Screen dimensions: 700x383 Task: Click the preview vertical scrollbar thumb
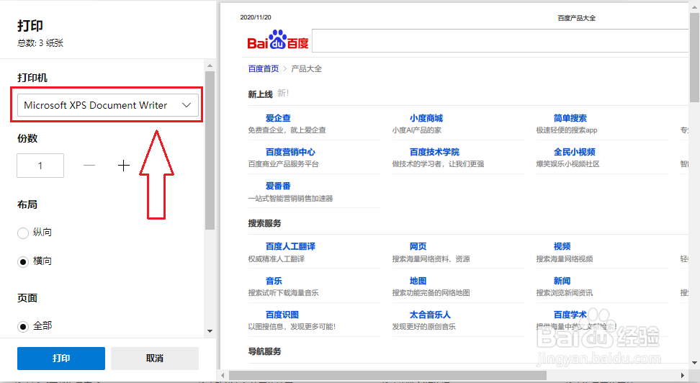(x=695, y=57)
